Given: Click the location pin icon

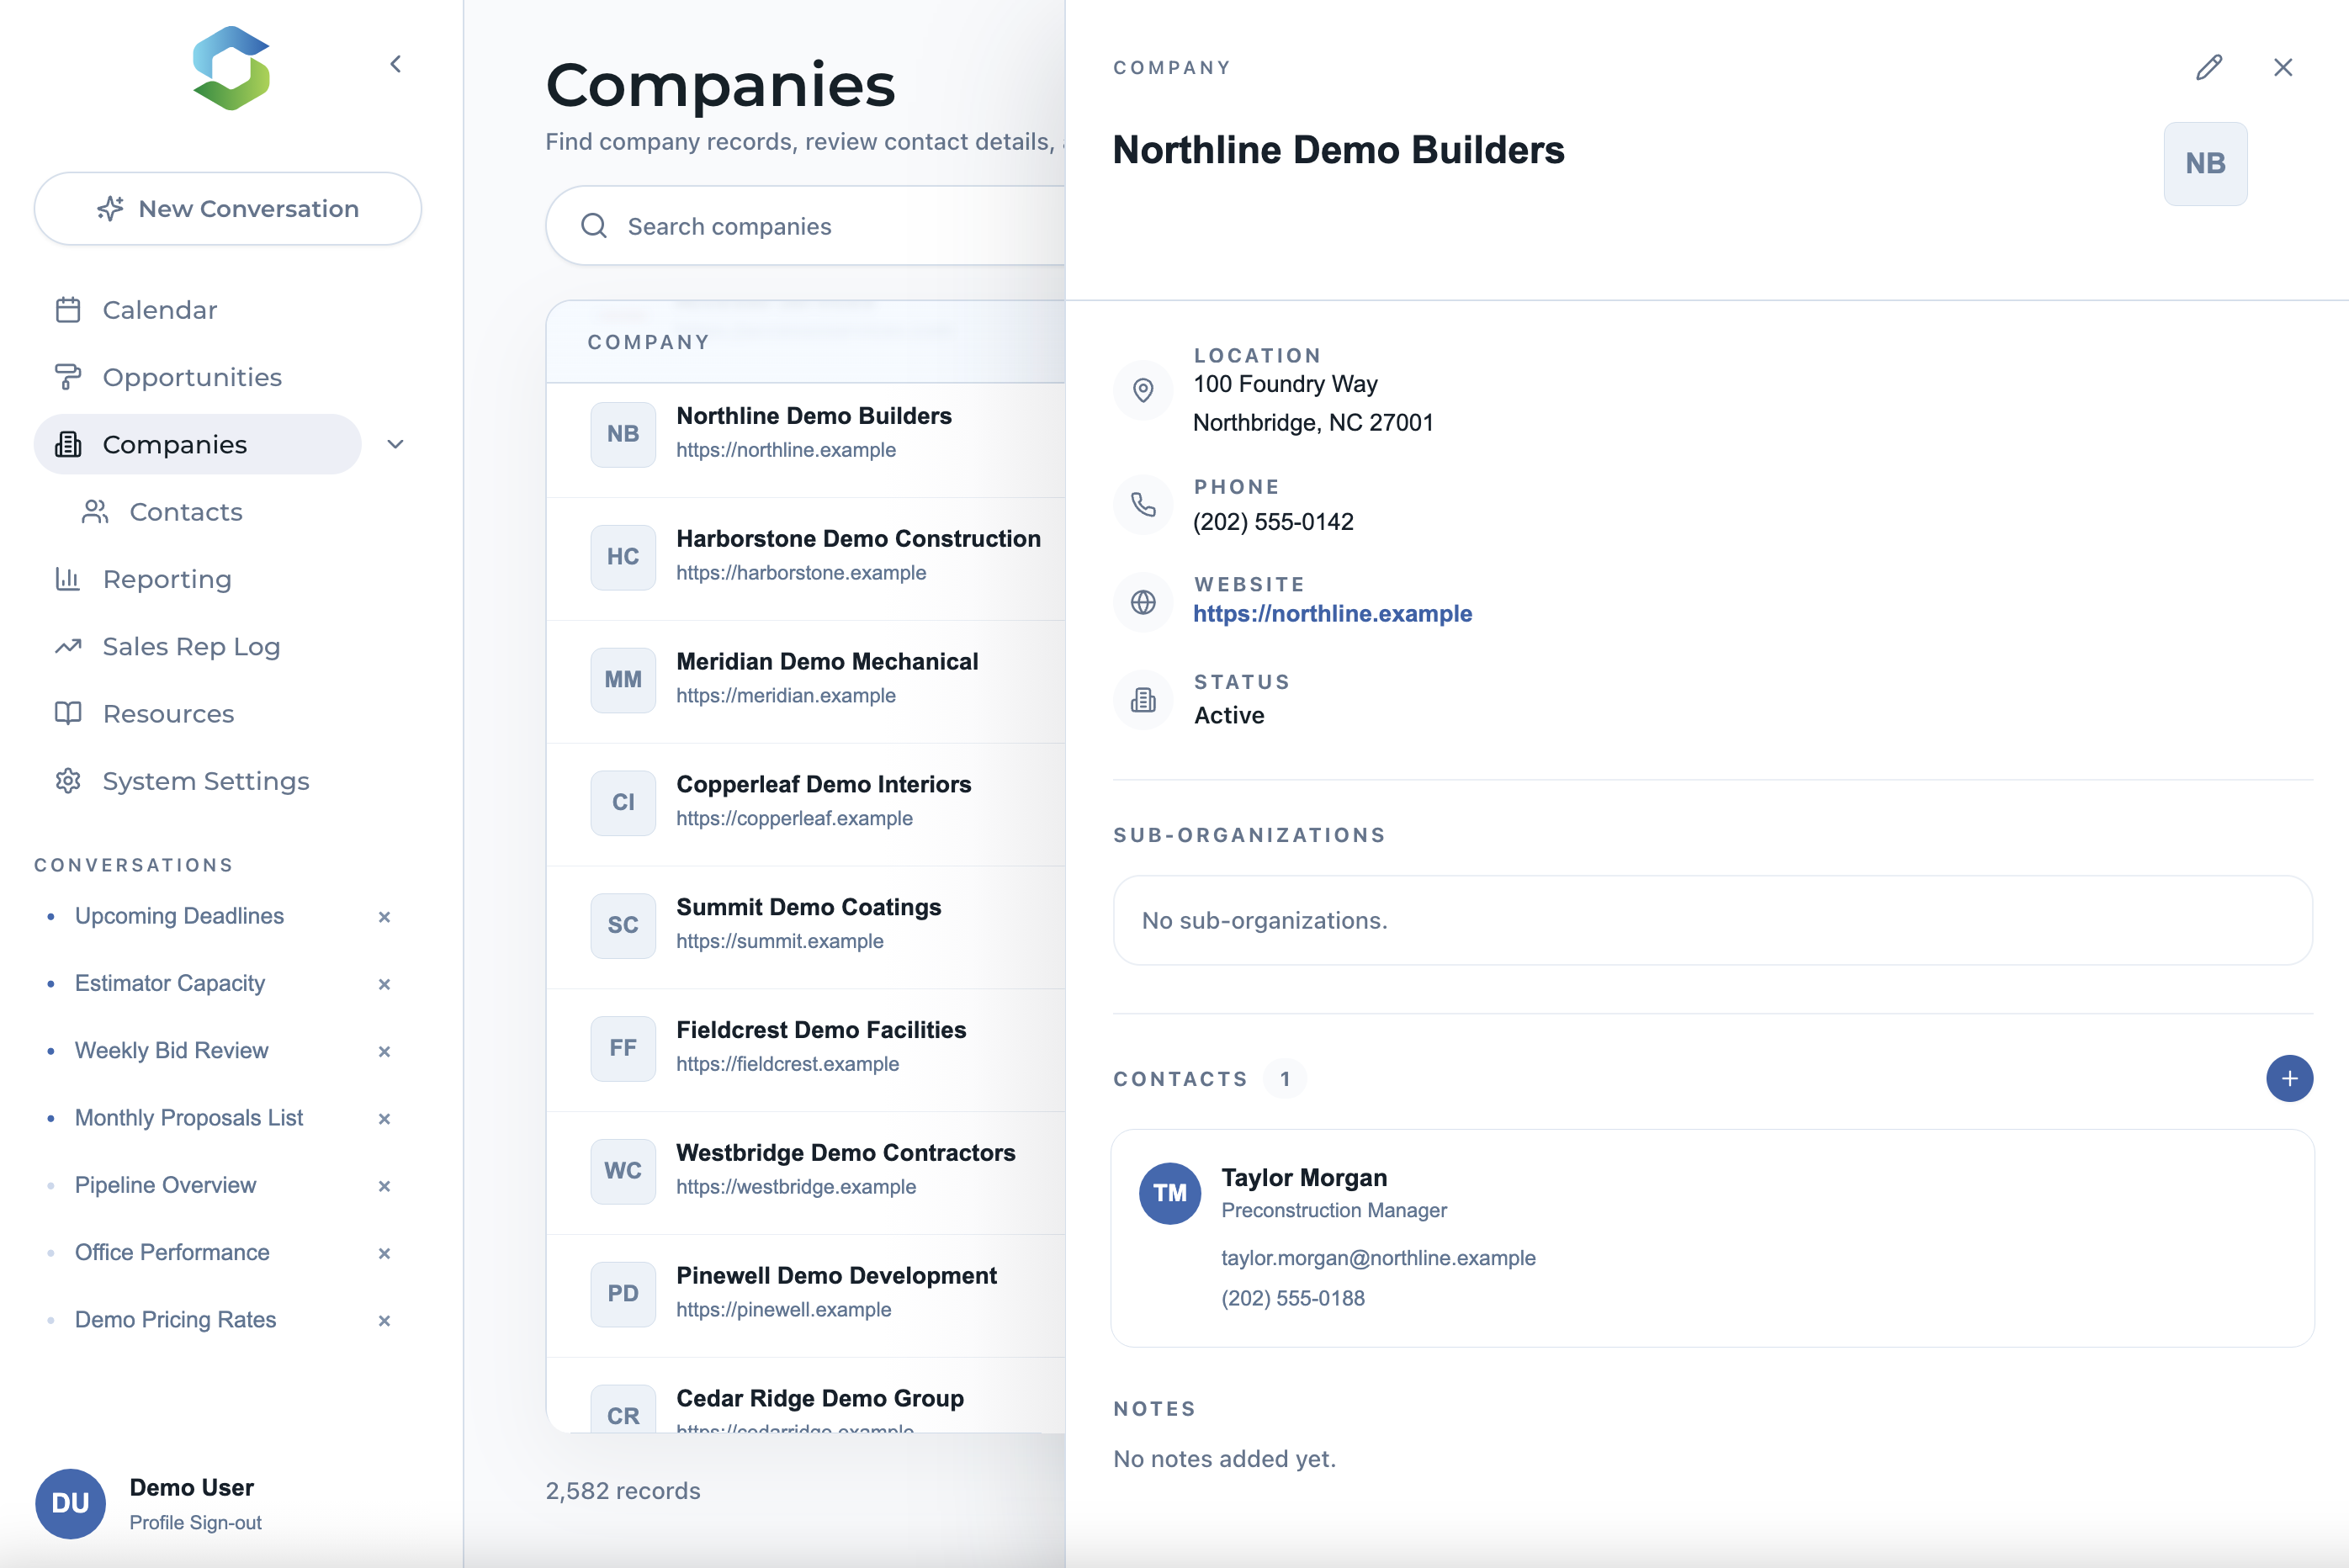Looking at the screenshot, I should (1143, 390).
